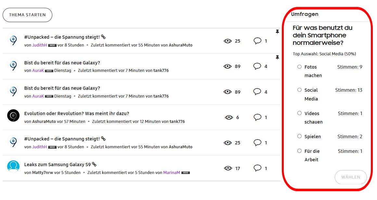This screenshot has height=200, width=377.
Task: Click the link icon beside Leaks zum Samsung Galaxy S9
Action: coord(94,164)
